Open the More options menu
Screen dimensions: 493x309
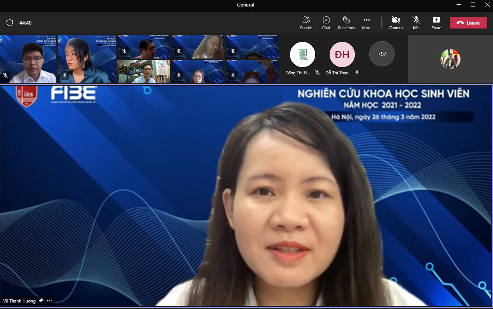click(x=367, y=23)
